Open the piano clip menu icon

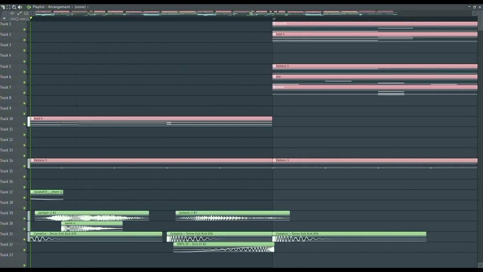(x=274, y=87)
